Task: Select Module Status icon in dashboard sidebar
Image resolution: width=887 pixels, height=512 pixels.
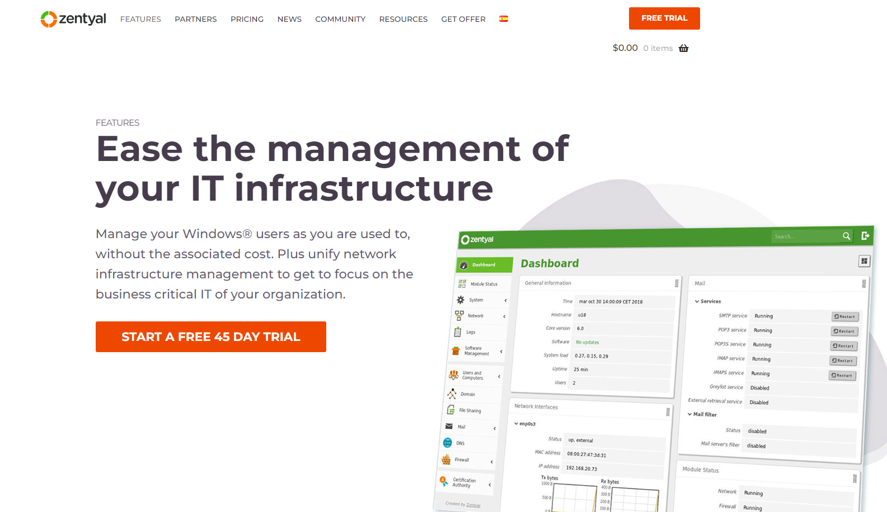Action: coord(462,283)
